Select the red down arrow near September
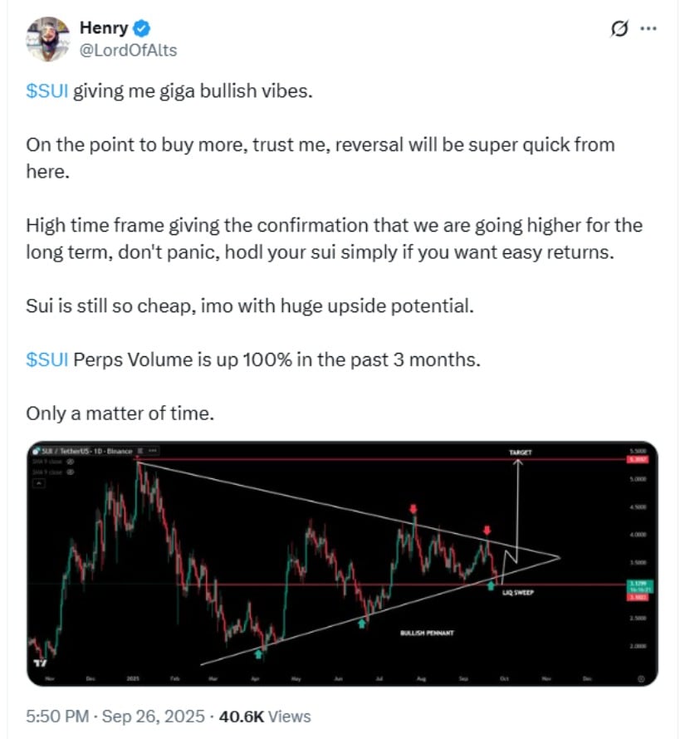685x739 pixels. (x=487, y=529)
